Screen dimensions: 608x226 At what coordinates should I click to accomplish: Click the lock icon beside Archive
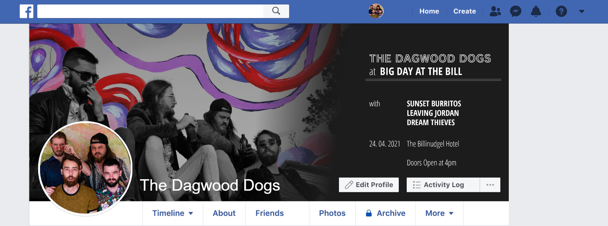pos(369,213)
